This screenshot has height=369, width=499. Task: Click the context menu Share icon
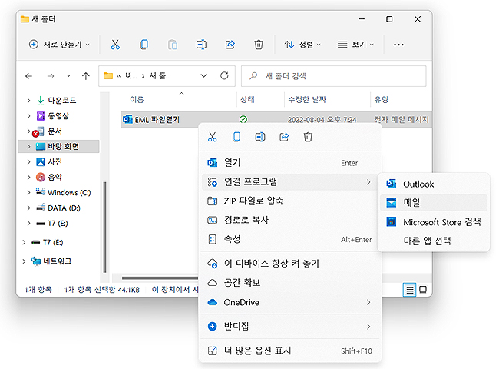[284, 137]
